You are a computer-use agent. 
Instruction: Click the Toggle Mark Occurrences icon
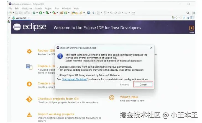93,13
